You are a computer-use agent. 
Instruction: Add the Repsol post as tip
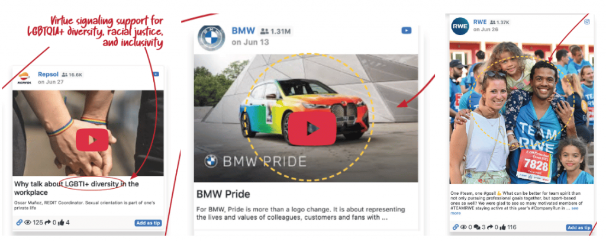[148, 223]
